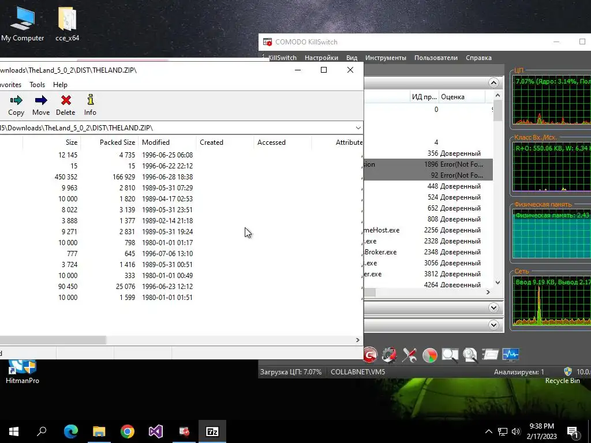Open the Настройки menu in KillSwitch

tap(321, 58)
